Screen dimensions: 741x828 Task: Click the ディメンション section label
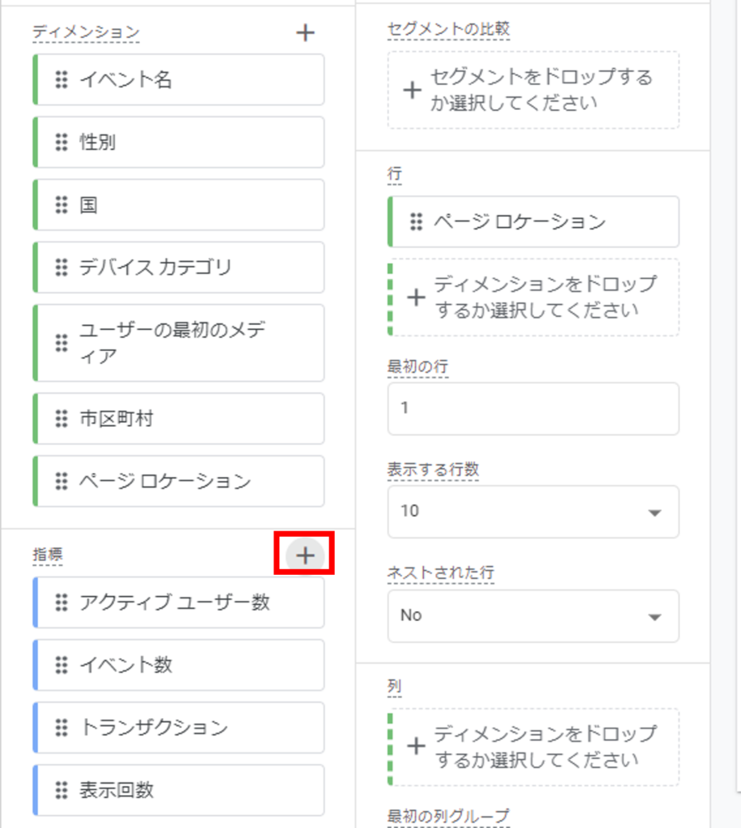(x=86, y=32)
